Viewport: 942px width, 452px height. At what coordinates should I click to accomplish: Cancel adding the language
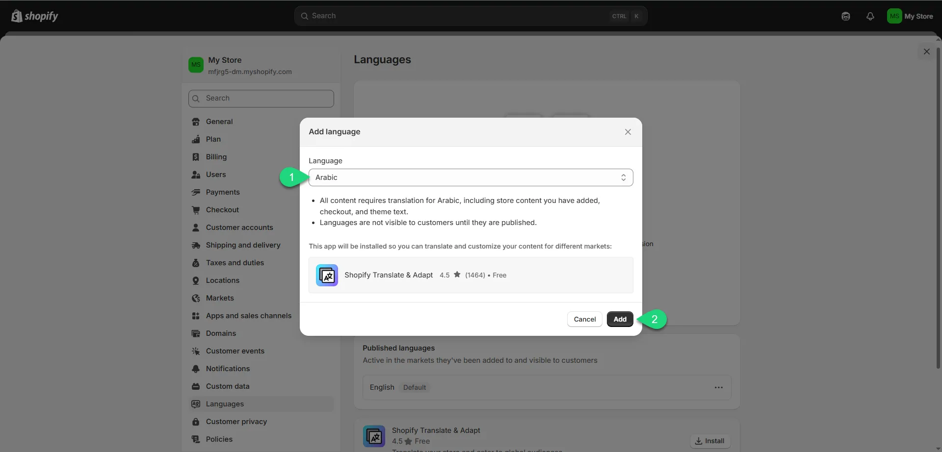point(584,319)
